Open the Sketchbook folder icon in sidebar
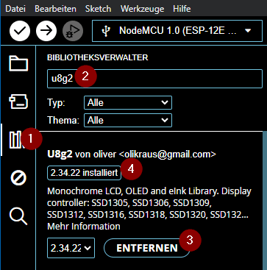 [18, 63]
